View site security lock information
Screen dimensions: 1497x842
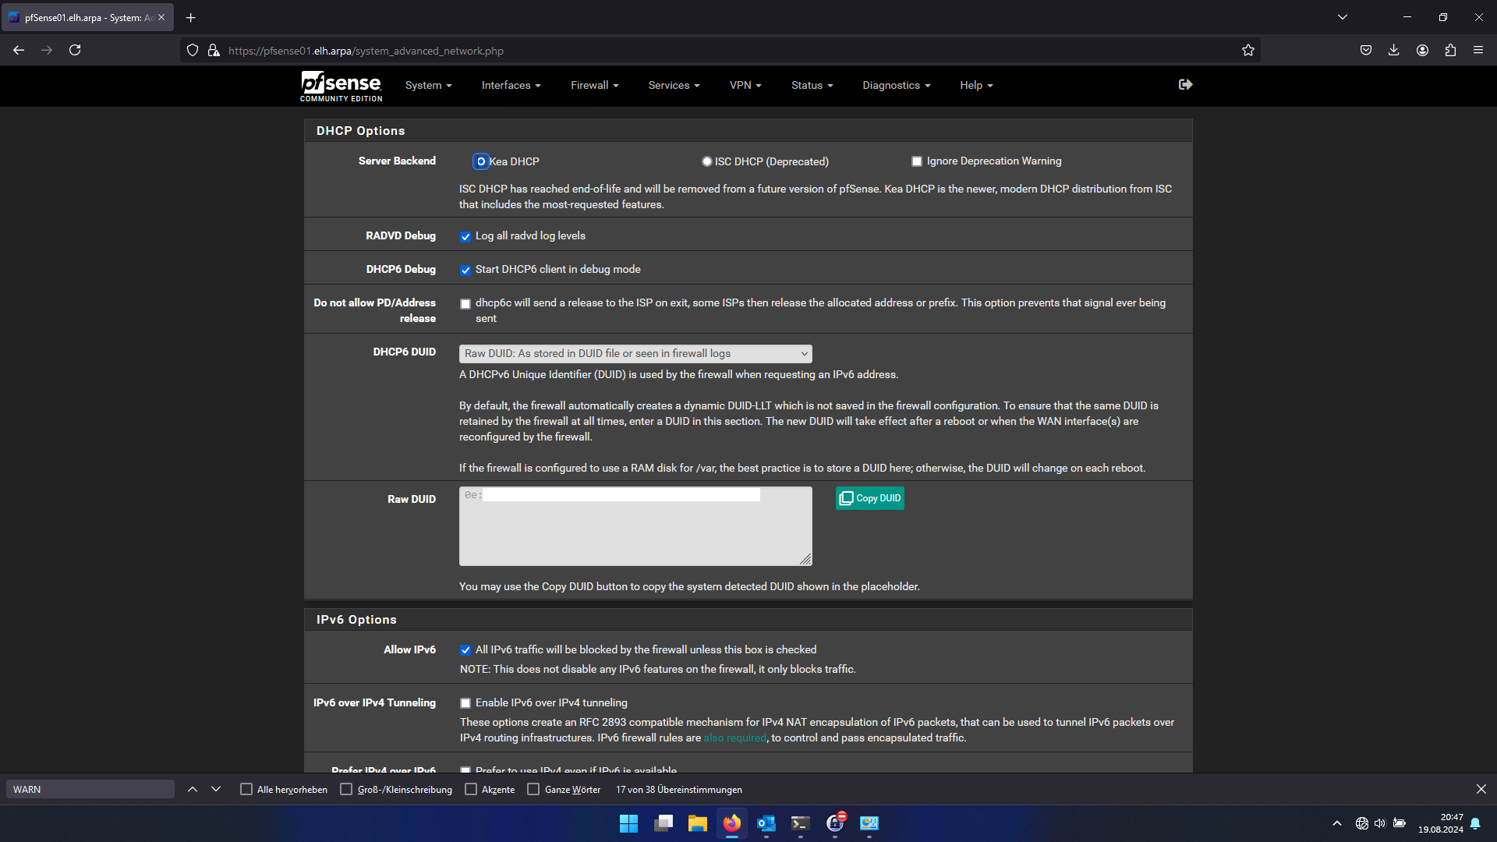pyautogui.click(x=214, y=51)
